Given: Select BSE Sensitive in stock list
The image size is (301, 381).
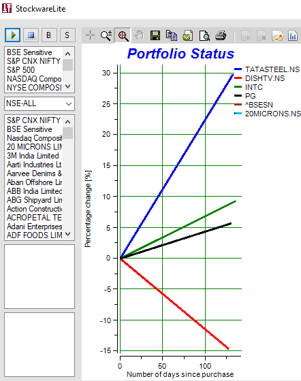Looking at the screenshot, I should click(x=29, y=129).
